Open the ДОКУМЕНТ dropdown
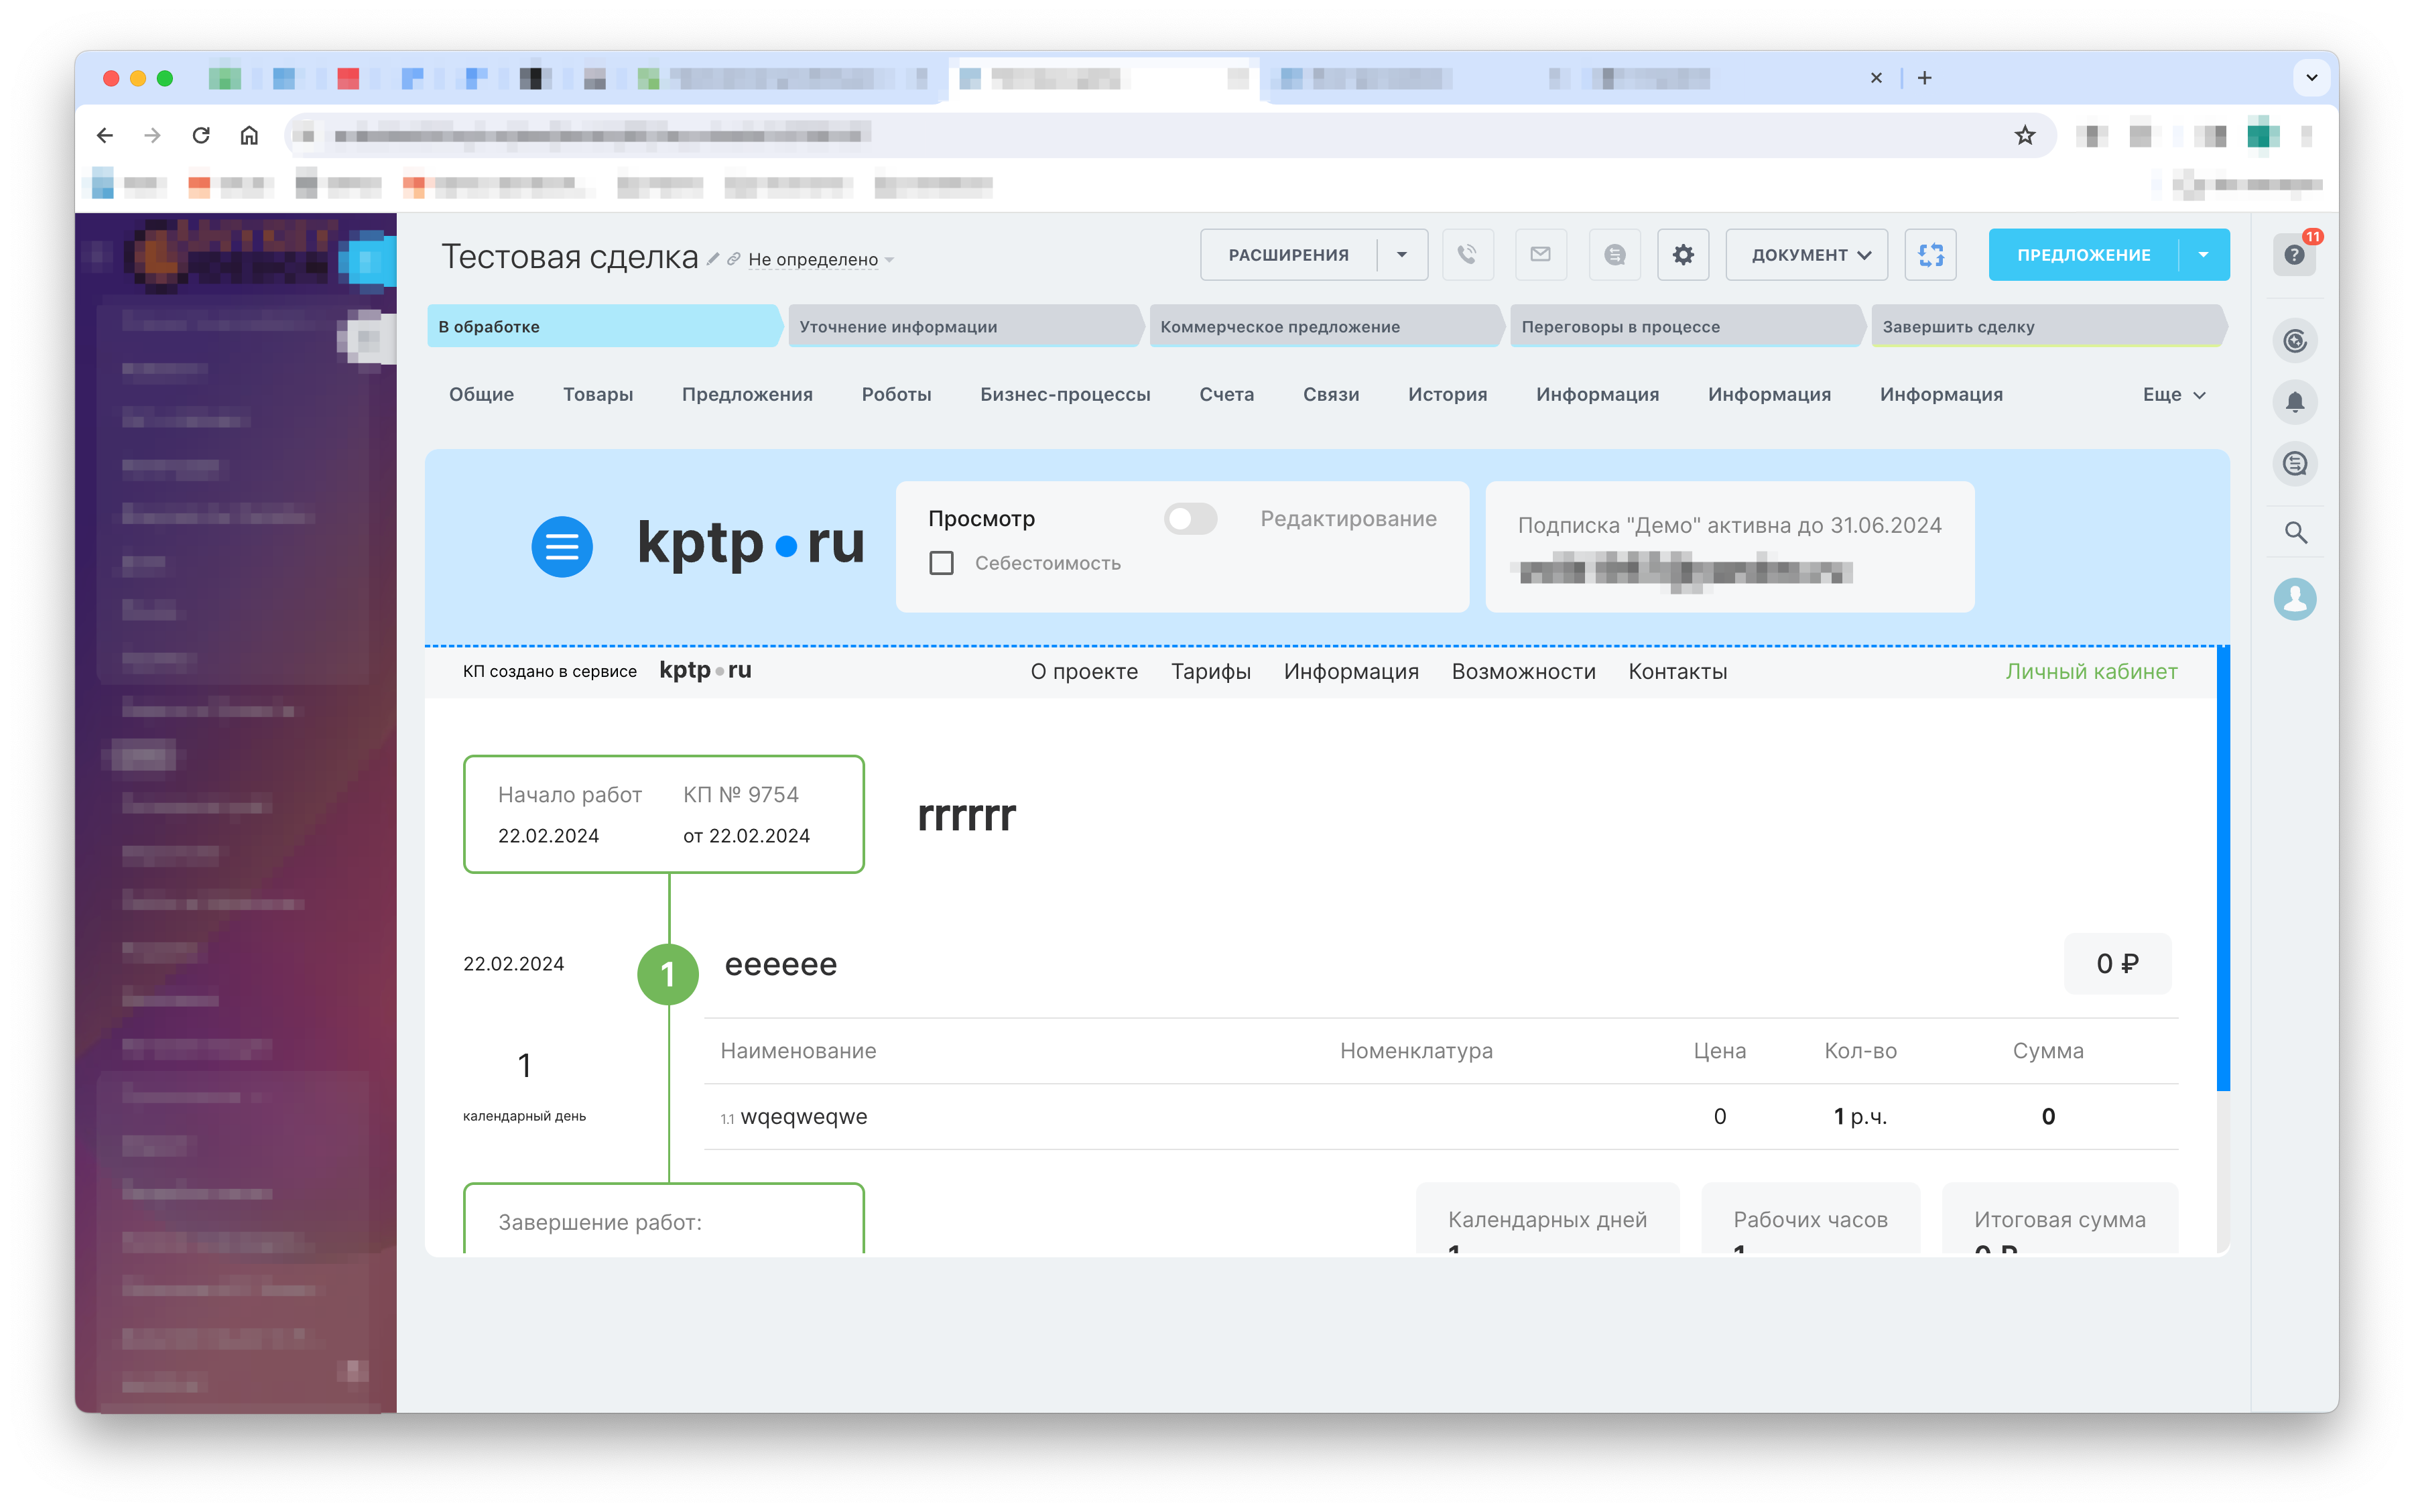This screenshot has width=2414, height=1512. click(1808, 254)
